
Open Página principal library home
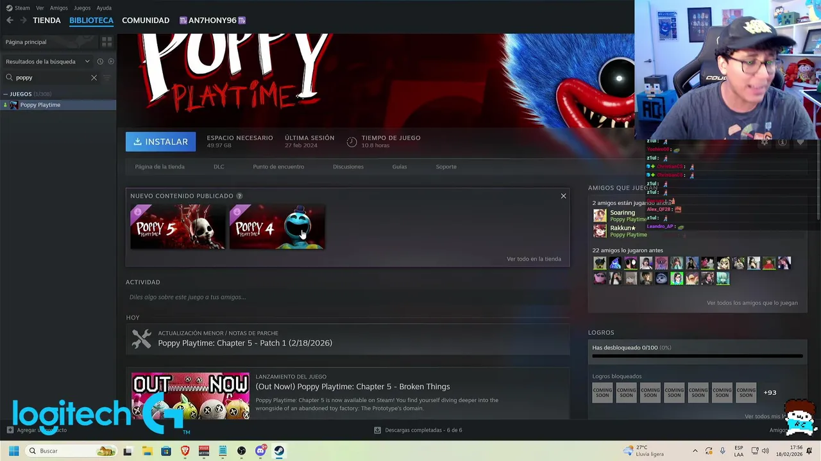[x=49, y=42]
